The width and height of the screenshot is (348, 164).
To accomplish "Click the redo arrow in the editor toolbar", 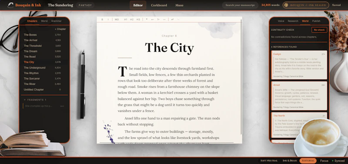I will [x=178, y=20].
